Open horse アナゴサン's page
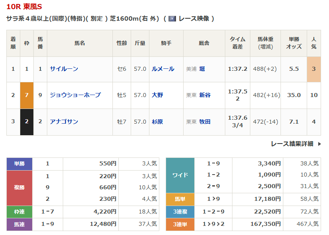The width and height of the screenshot is (329, 235). pos(64,122)
